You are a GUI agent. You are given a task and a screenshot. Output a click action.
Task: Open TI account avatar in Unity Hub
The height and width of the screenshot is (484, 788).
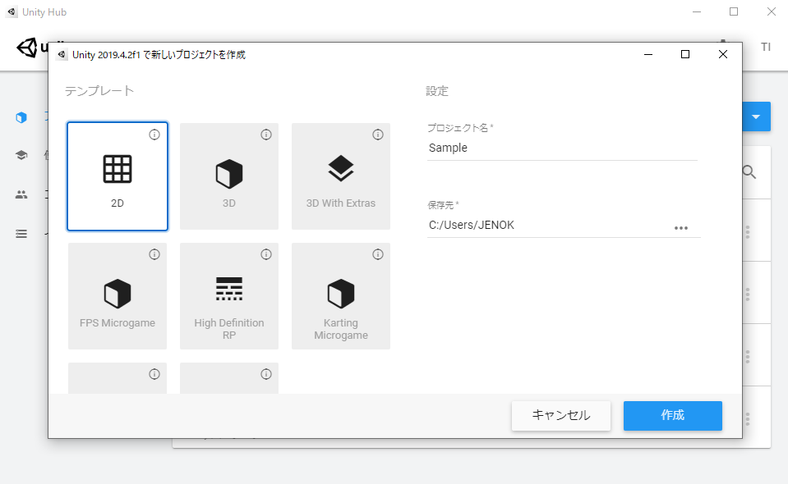pyautogui.click(x=765, y=47)
